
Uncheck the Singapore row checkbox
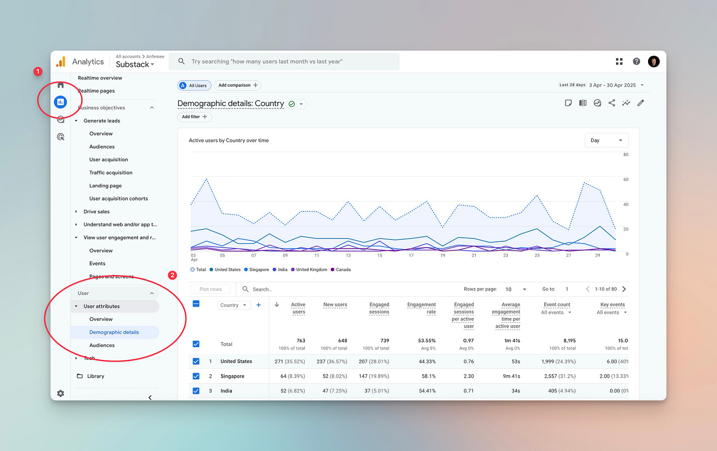(x=196, y=376)
